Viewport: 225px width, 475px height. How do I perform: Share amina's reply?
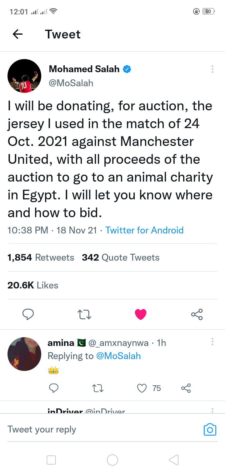[186, 388]
